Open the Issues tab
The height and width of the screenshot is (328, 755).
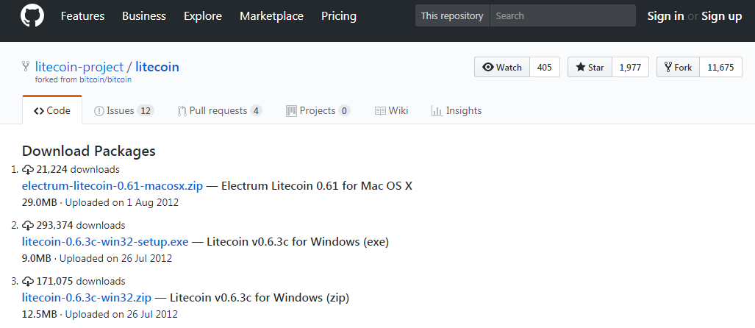point(124,111)
